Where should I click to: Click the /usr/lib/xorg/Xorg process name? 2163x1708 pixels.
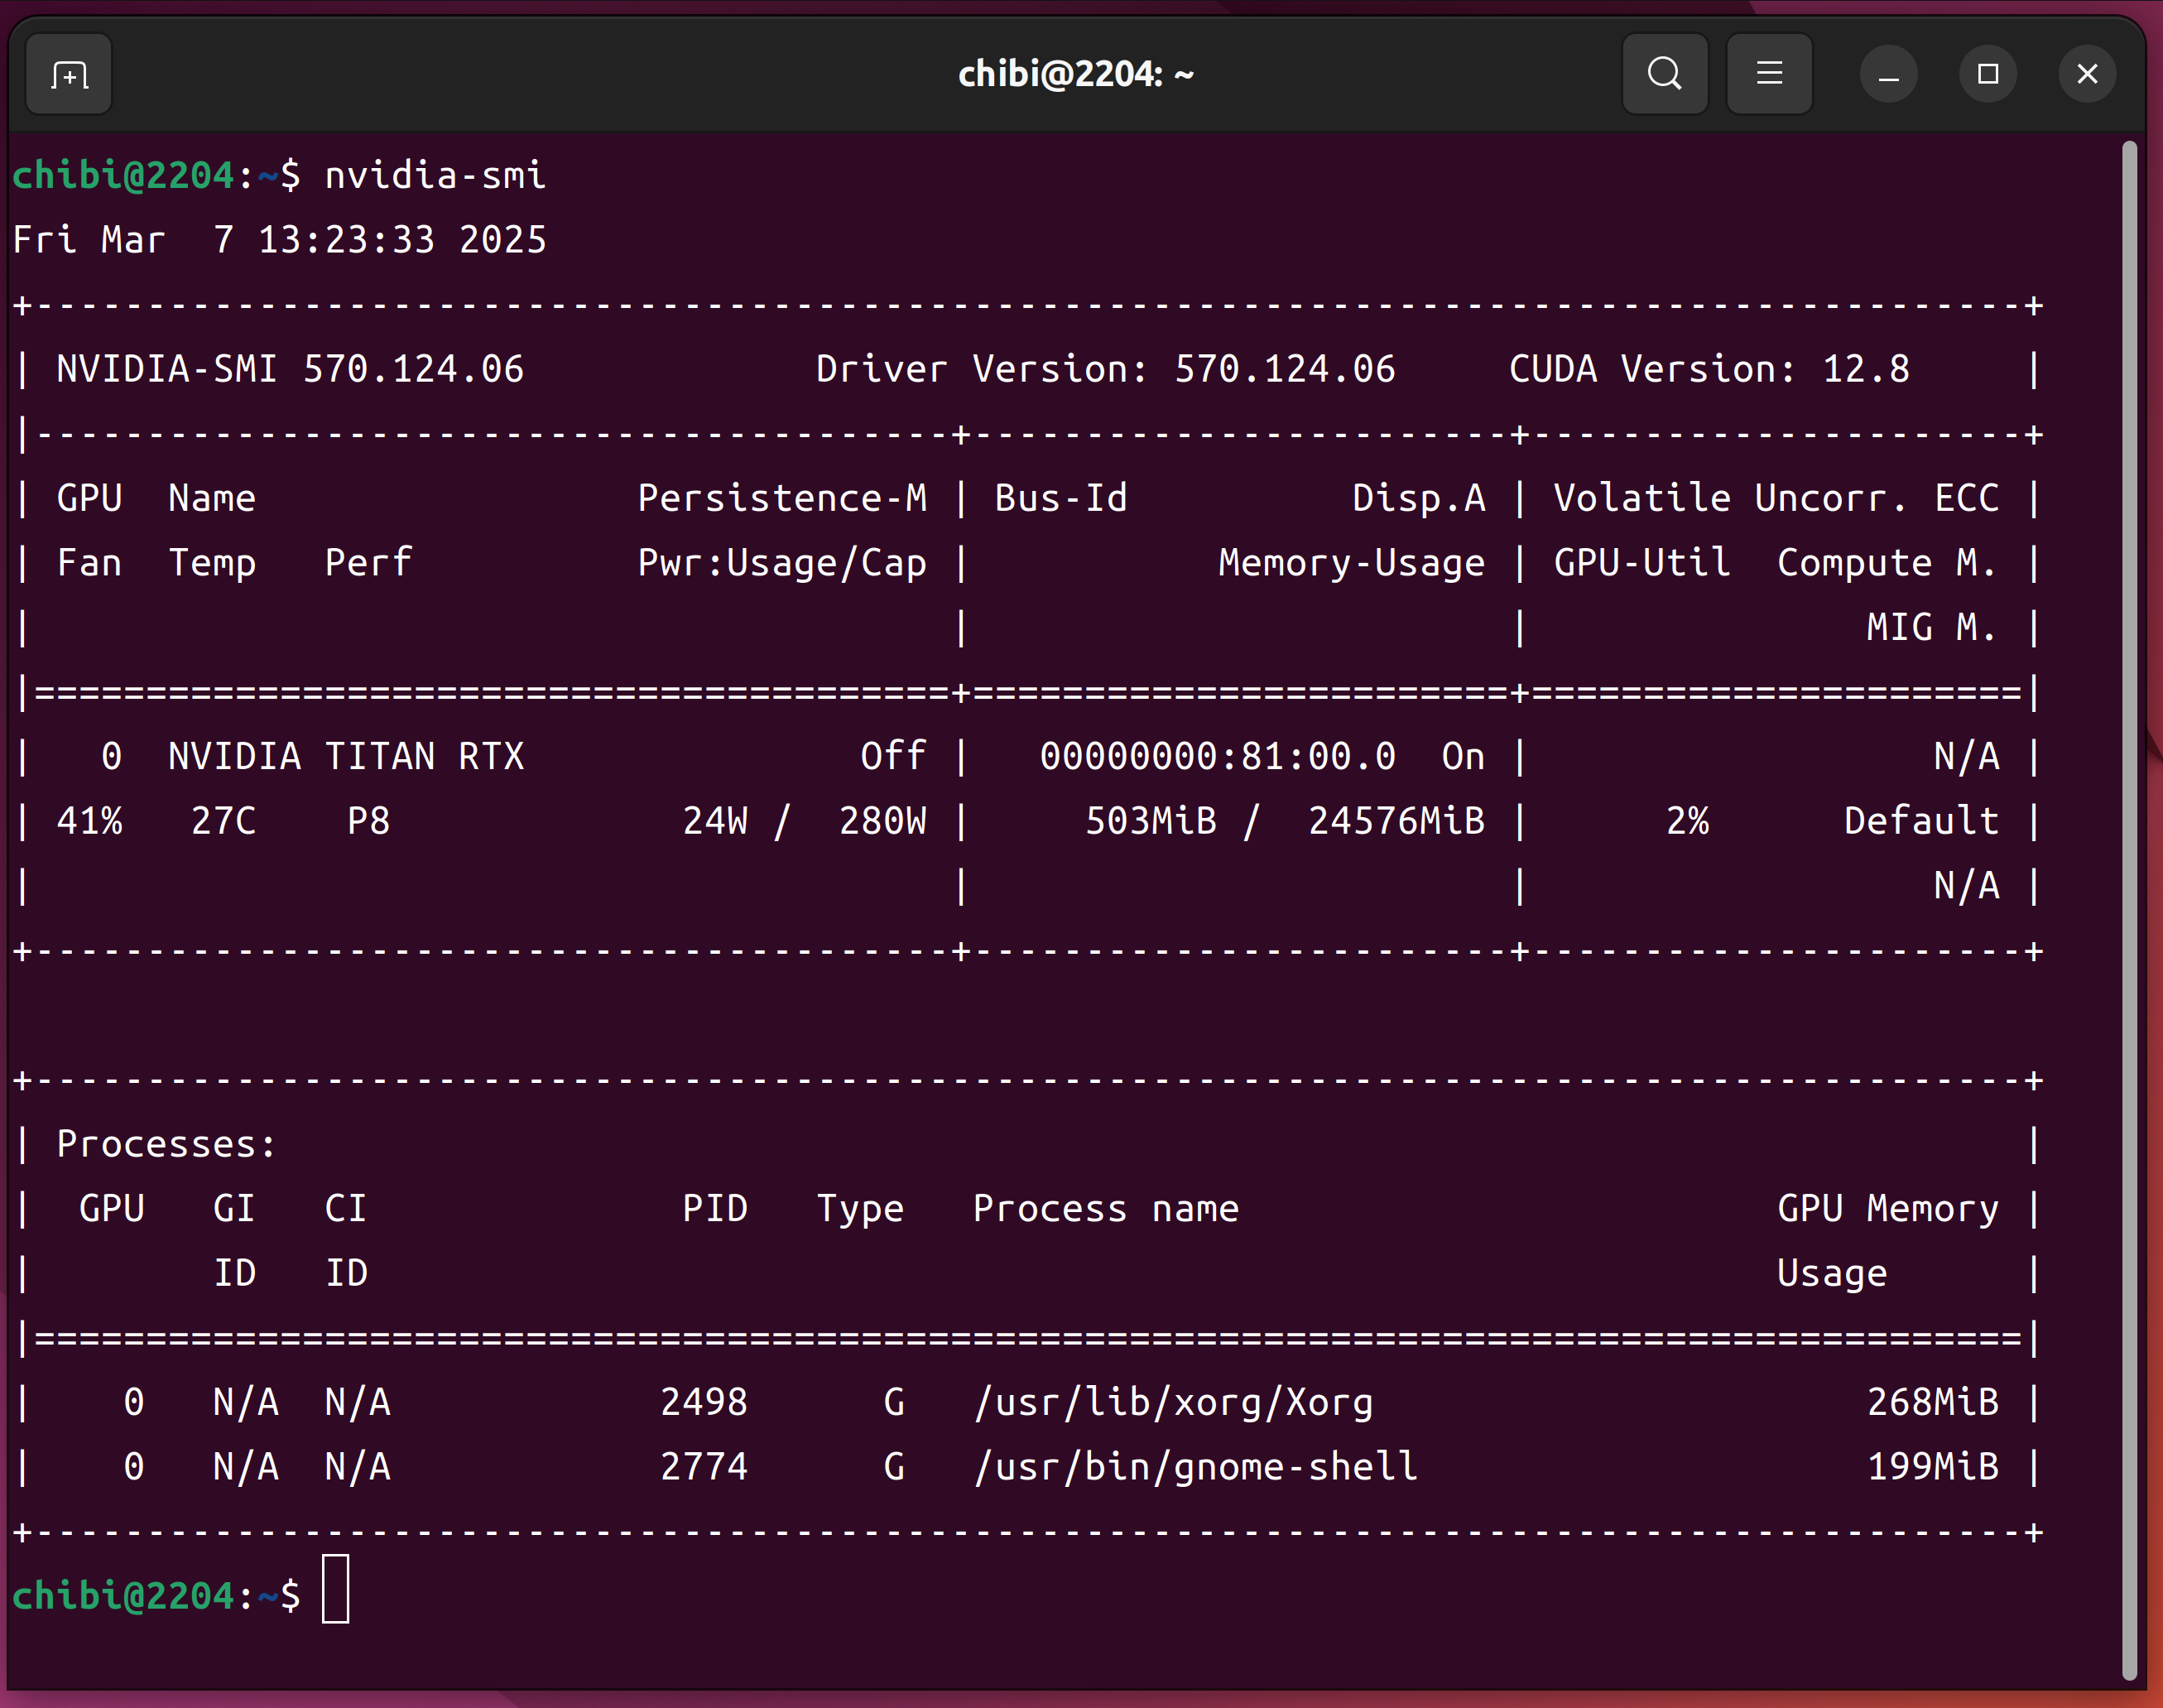pos(1173,1402)
